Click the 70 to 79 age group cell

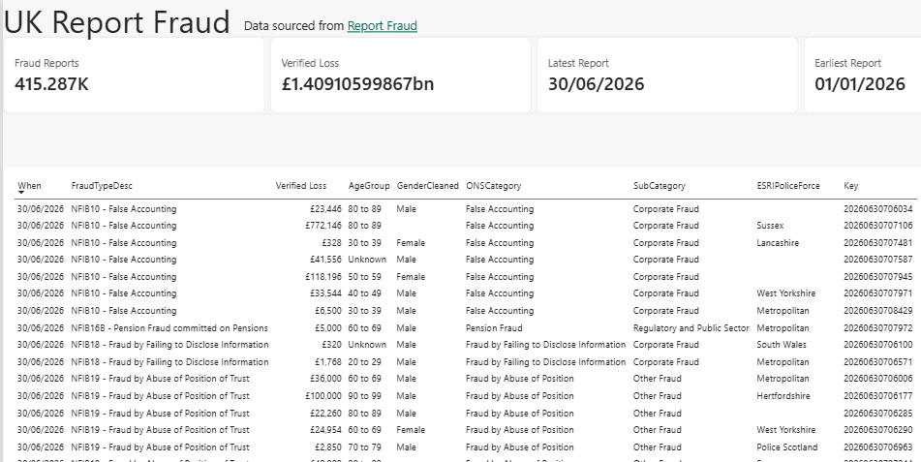tap(364, 447)
